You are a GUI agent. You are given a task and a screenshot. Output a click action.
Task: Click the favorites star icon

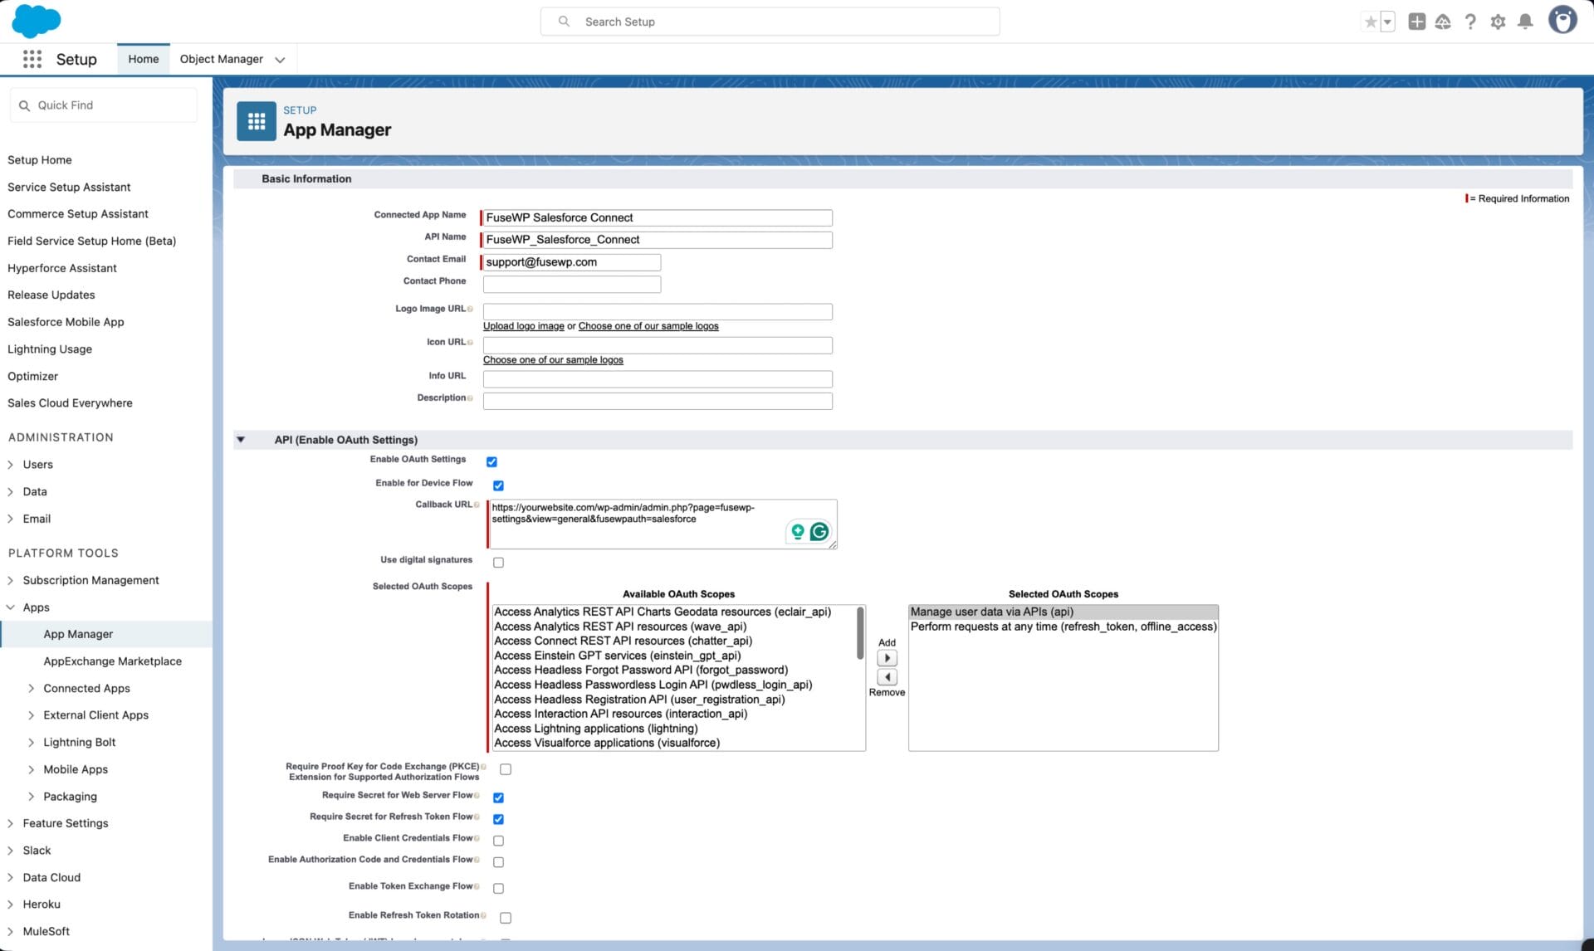1371,22
